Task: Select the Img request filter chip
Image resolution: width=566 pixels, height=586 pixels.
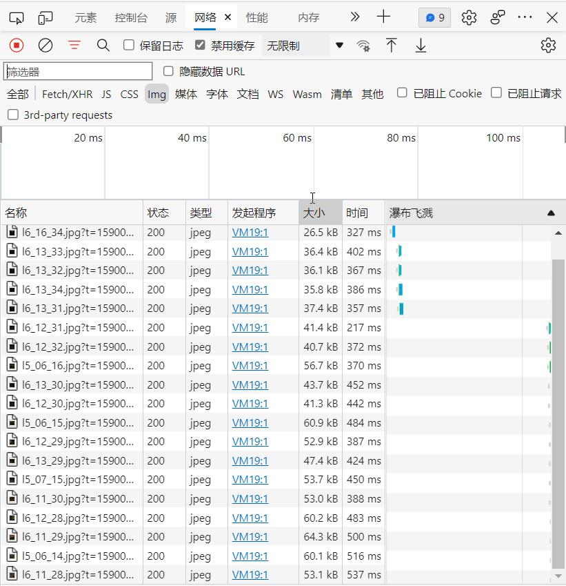Action: point(156,94)
